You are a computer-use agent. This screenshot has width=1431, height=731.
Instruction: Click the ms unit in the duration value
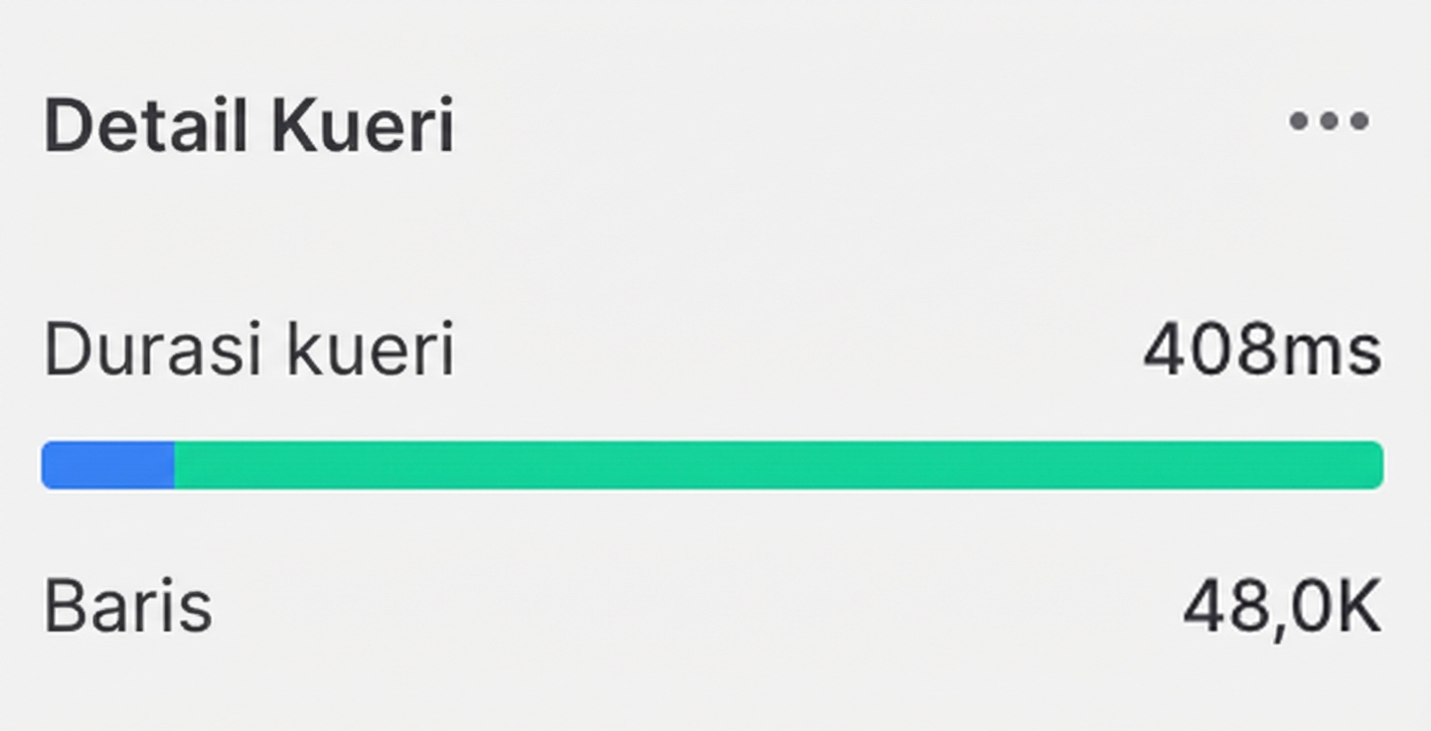click(1340, 353)
